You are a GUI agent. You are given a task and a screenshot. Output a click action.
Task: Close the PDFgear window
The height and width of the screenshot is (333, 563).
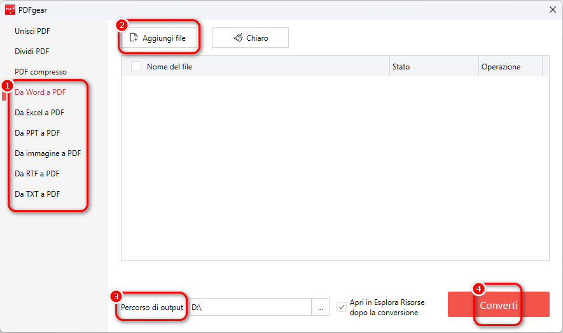552,10
